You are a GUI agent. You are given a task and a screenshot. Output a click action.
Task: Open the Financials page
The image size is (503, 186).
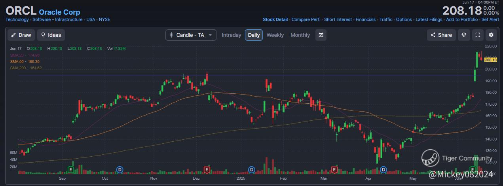coord(366,19)
